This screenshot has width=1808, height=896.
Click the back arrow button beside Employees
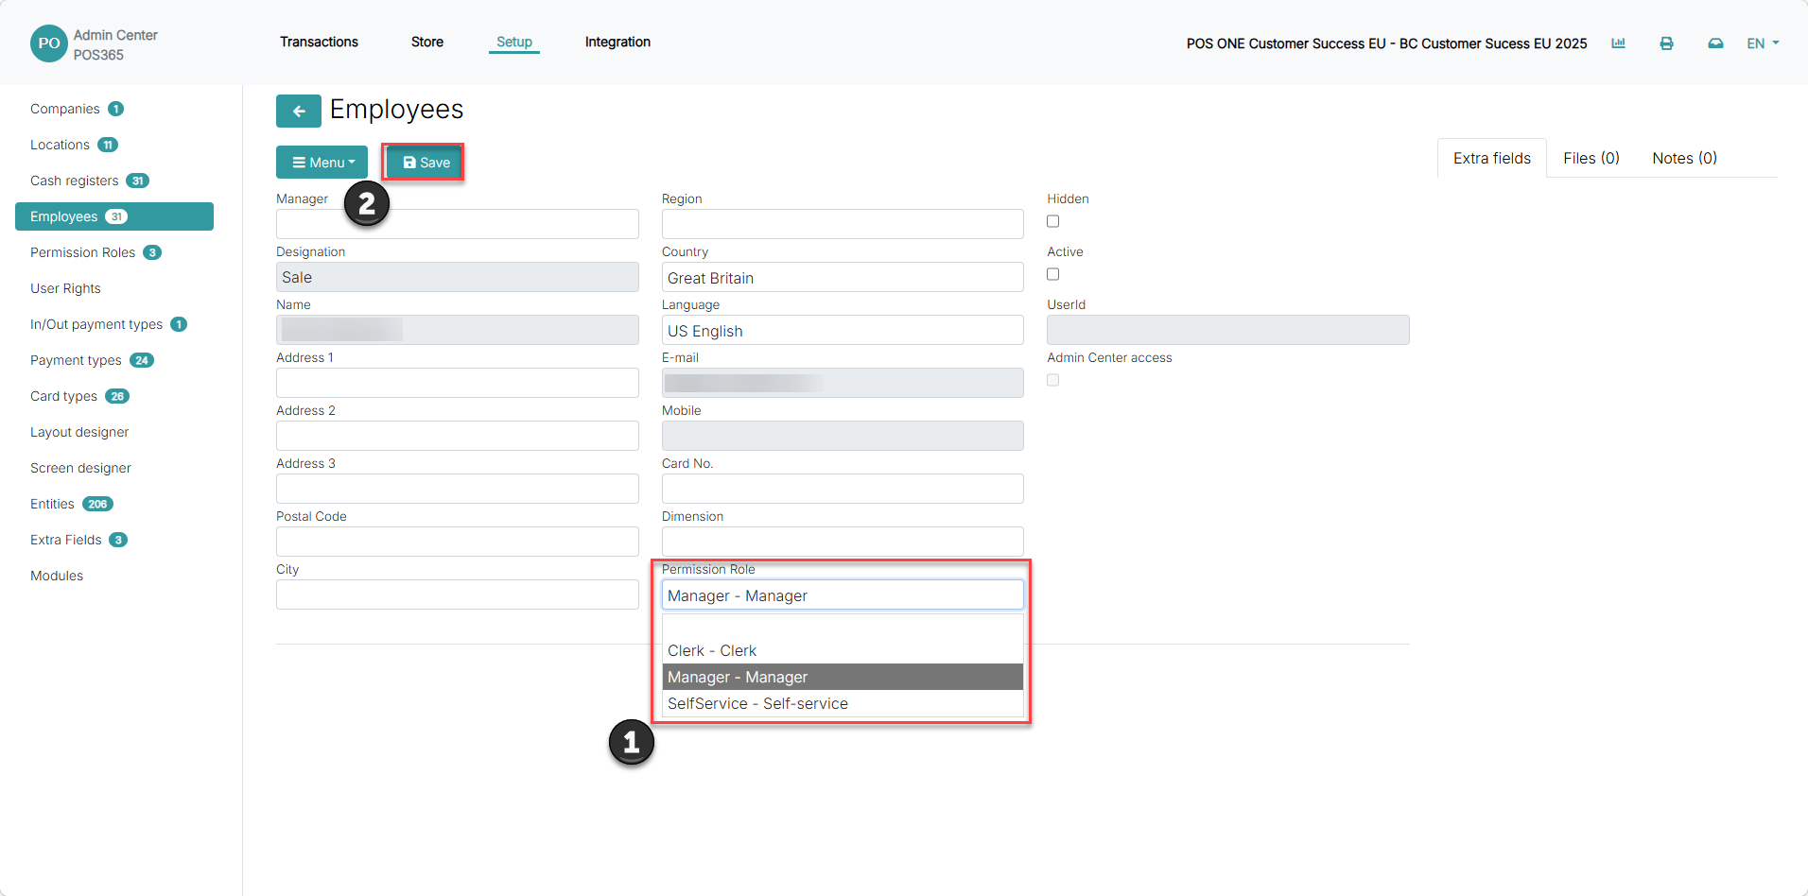point(298,111)
